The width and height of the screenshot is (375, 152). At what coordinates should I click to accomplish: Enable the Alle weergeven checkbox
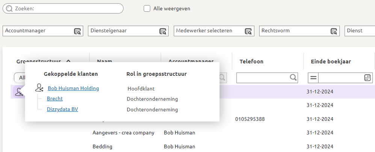point(147,9)
